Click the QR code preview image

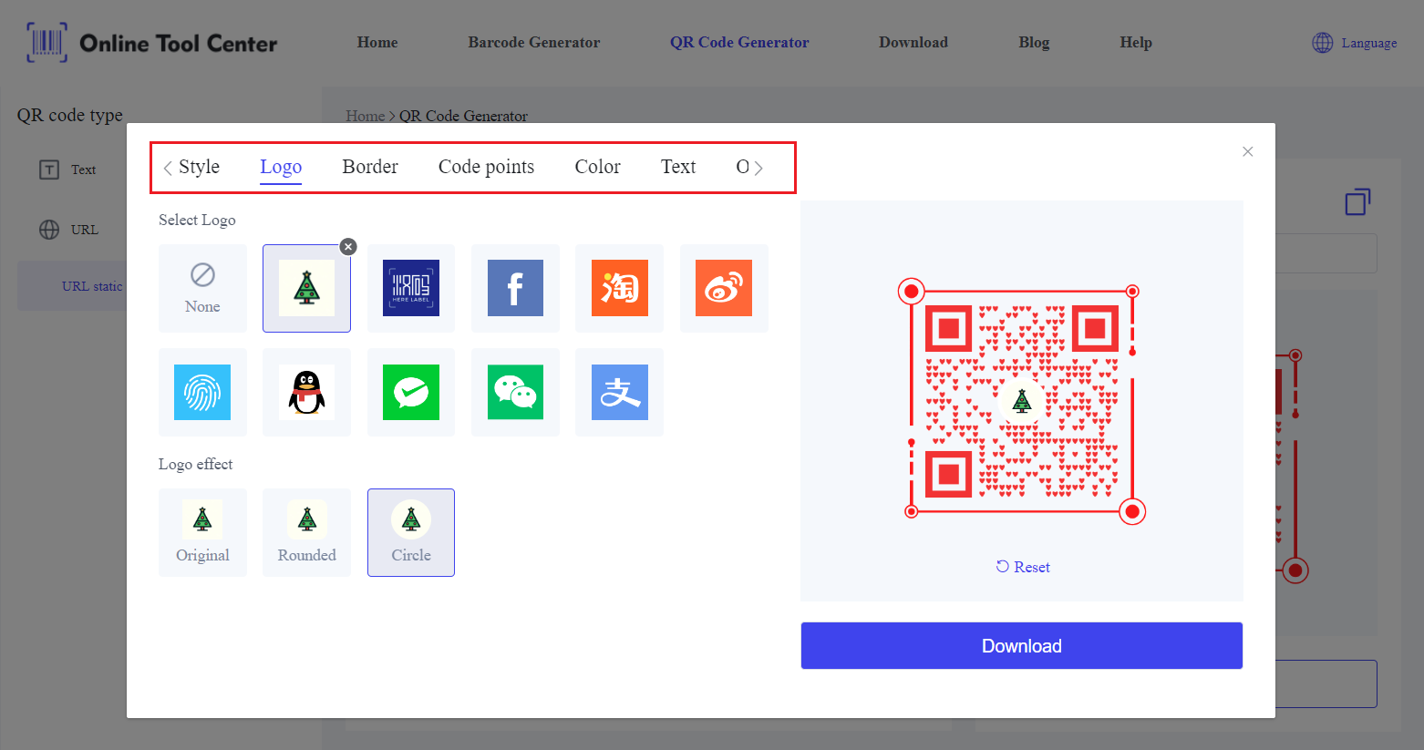pos(1022,401)
